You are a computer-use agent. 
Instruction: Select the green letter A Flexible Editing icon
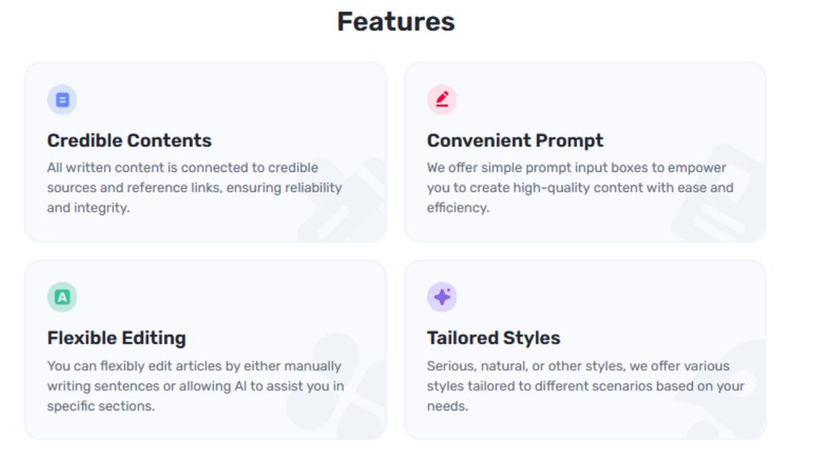tap(62, 297)
